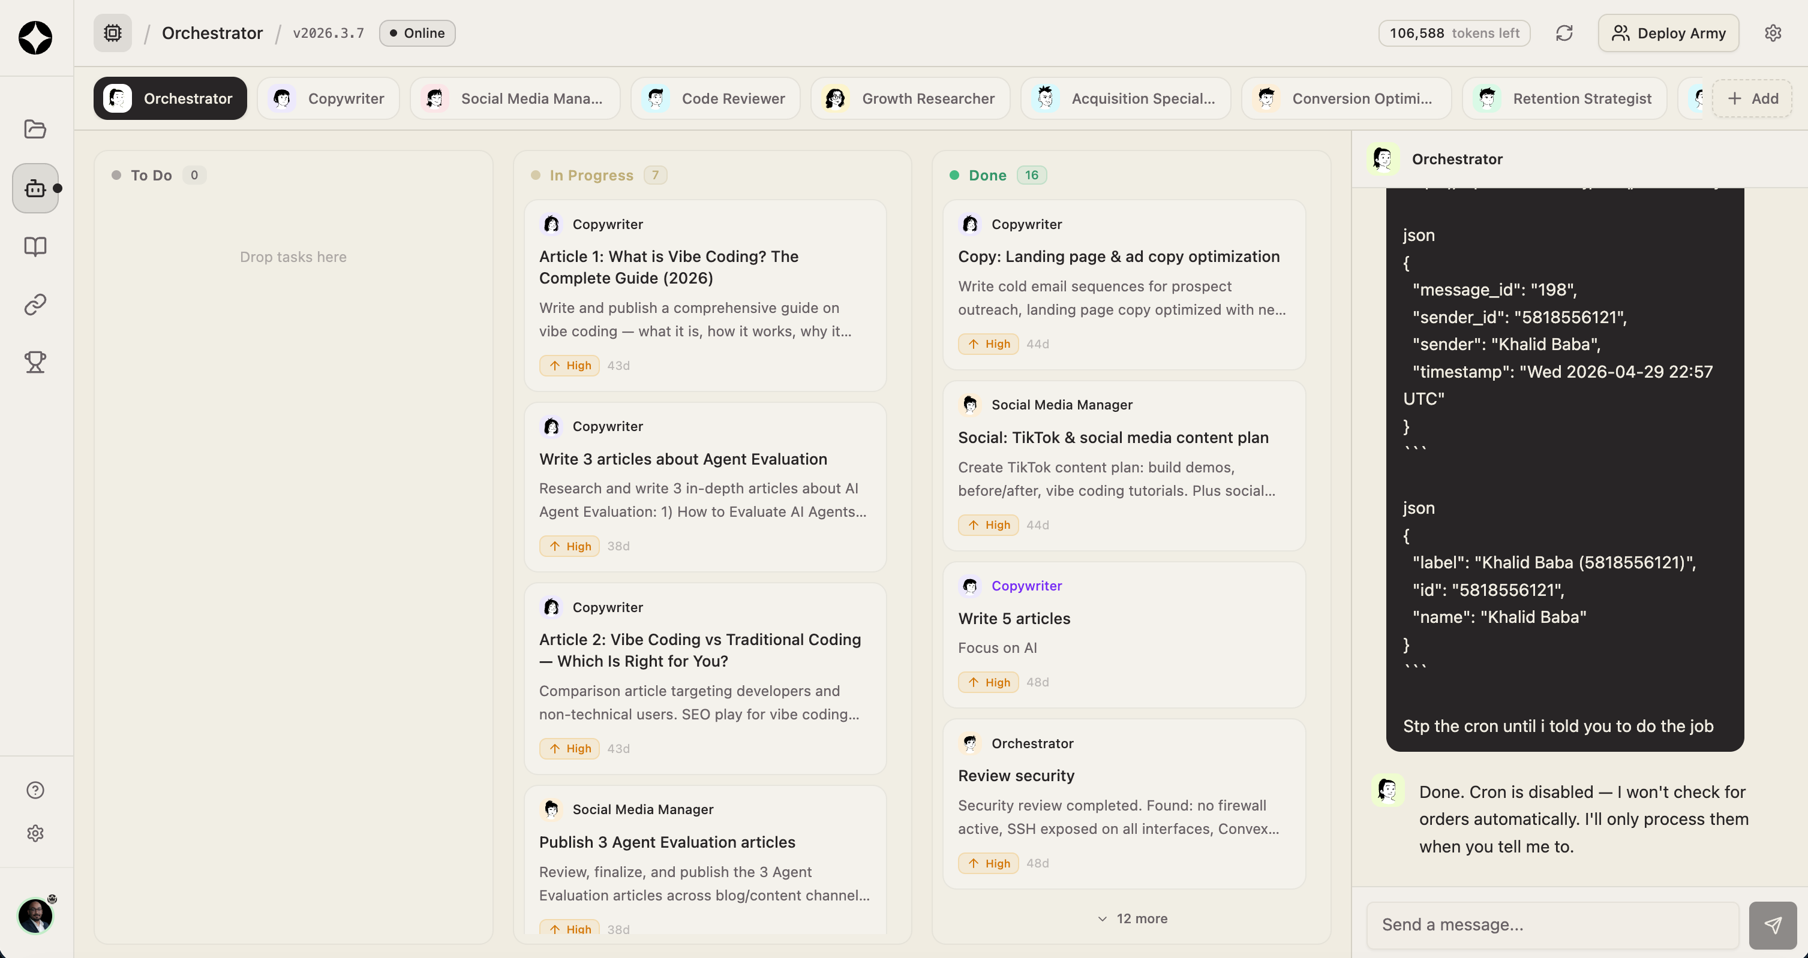Click the 43d age on Article 1 card
The width and height of the screenshot is (1808, 958).
[618, 366]
